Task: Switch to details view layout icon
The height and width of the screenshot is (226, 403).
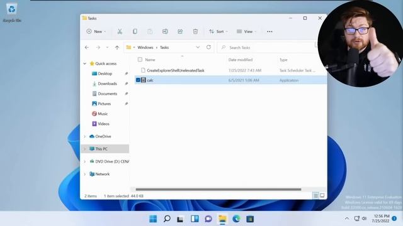Action: [x=315, y=196]
